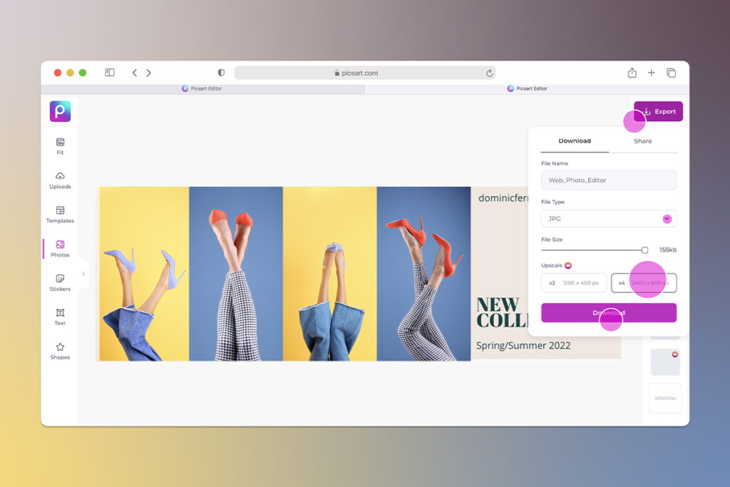Collapse the left sidebar with the chevron
This screenshot has height=487, width=730.
coord(83,273)
